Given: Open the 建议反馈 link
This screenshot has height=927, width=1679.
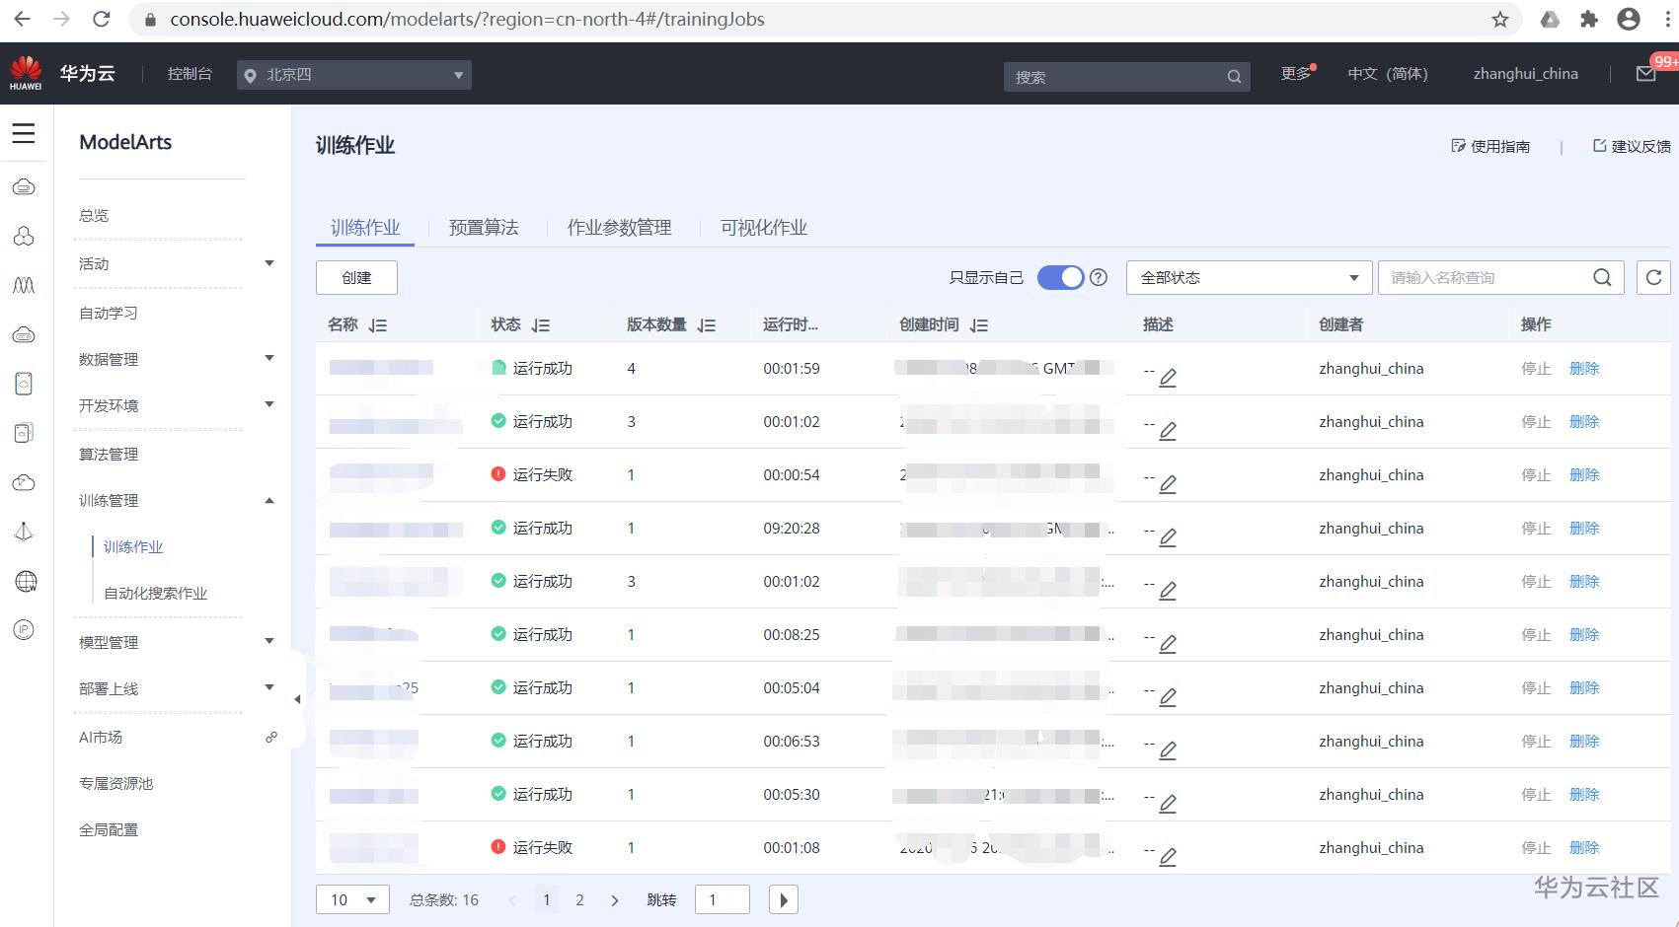Looking at the screenshot, I should coord(1632,146).
